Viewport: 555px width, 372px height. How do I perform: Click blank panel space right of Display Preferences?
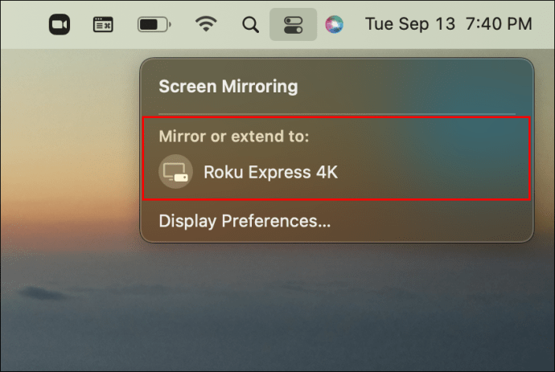434,221
